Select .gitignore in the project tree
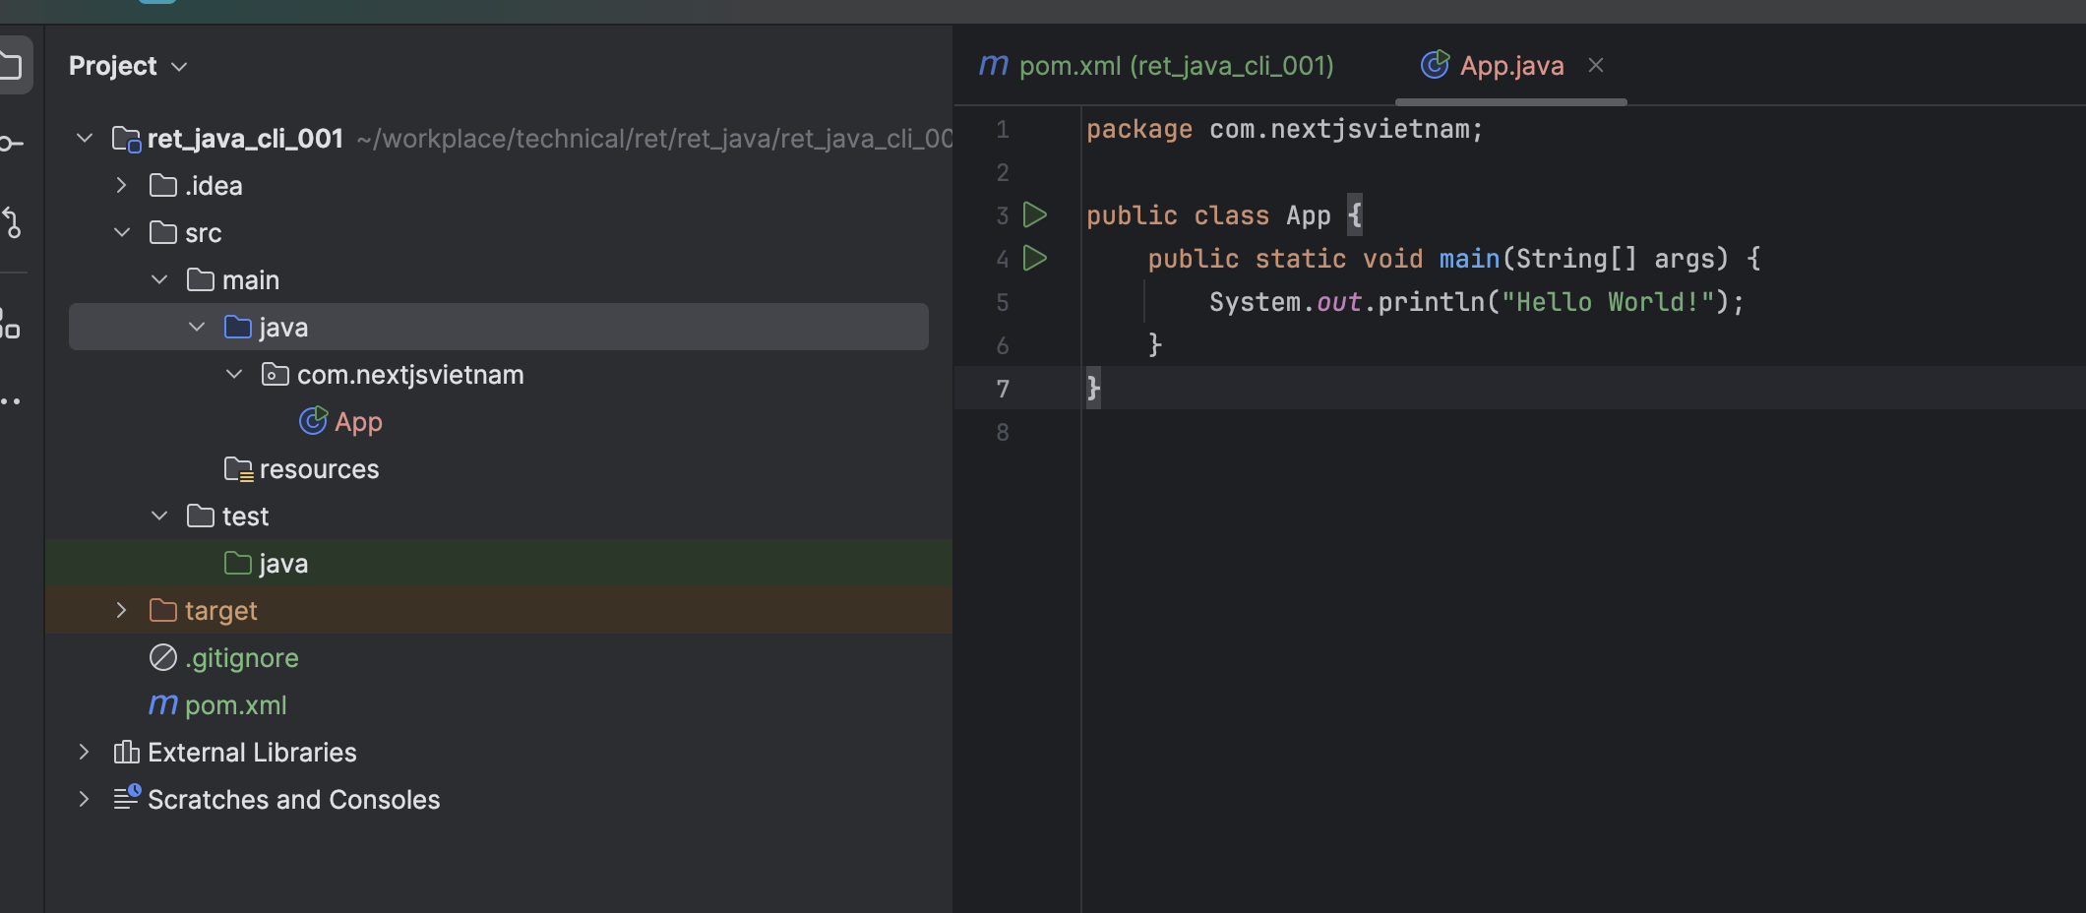 click(242, 658)
